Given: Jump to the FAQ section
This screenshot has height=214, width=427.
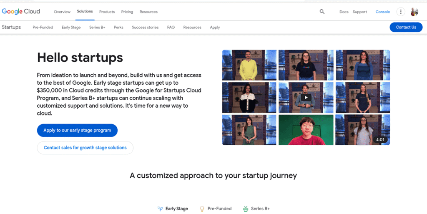Looking at the screenshot, I should click(x=171, y=27).
